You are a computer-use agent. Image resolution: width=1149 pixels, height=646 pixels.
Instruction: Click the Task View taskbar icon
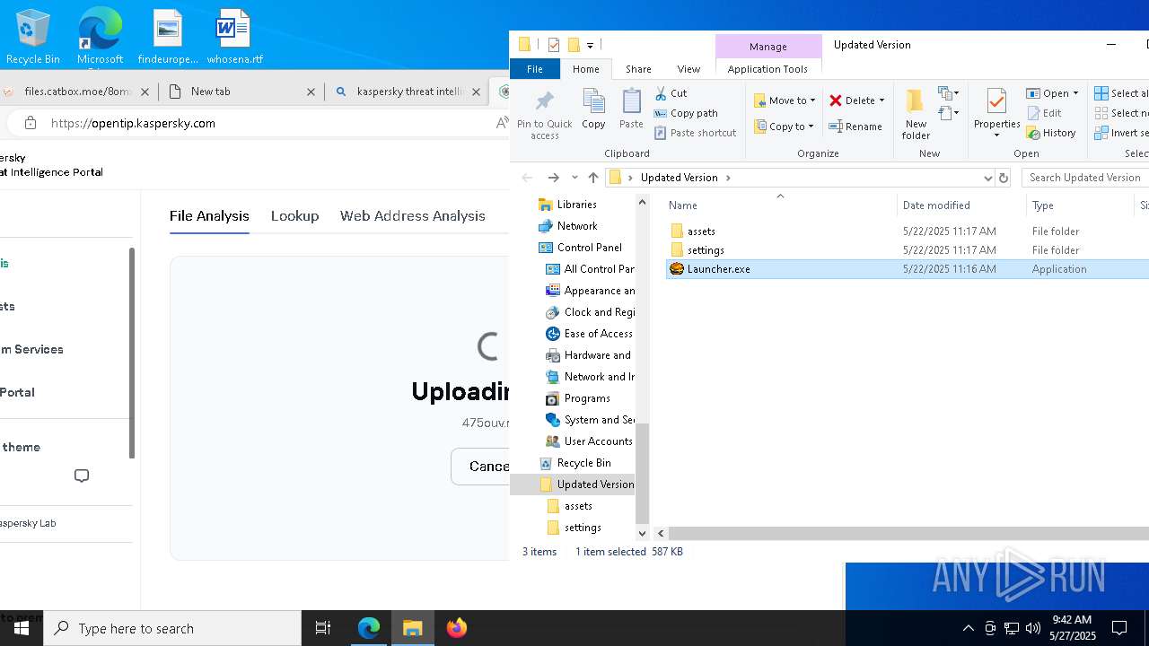point(323,628)
